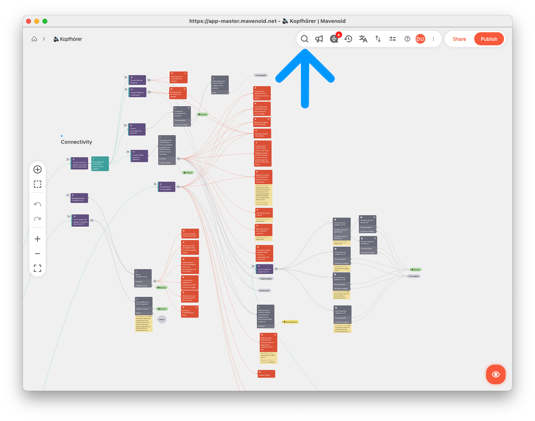Click the yellow 'Out of solutions' tag
Viewport: 535px width, 421px height.
click(290, 322)
